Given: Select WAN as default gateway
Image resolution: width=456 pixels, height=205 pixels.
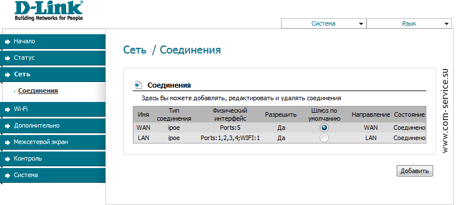Looking at the screenshot, I should pos(324,128).
